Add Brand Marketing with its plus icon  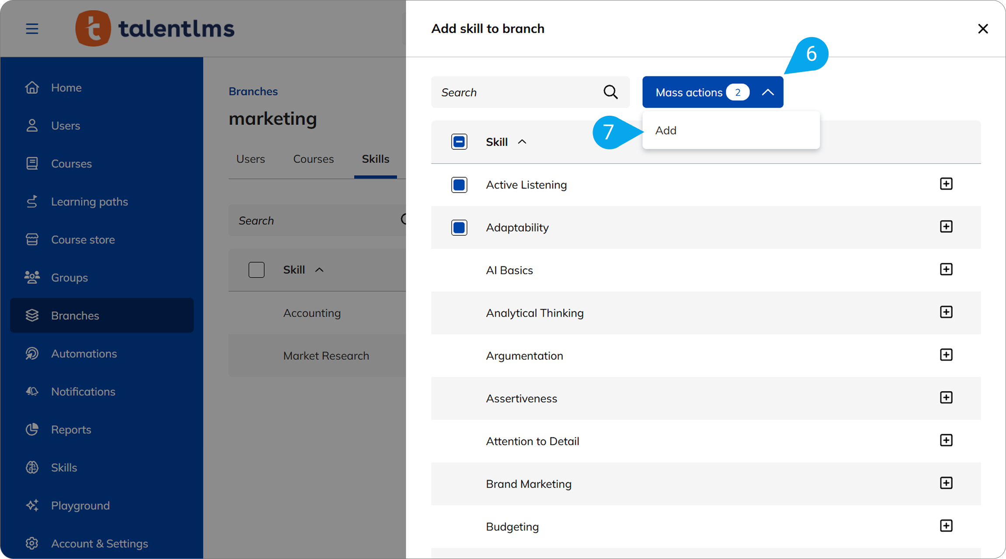[x=946, y=483]
